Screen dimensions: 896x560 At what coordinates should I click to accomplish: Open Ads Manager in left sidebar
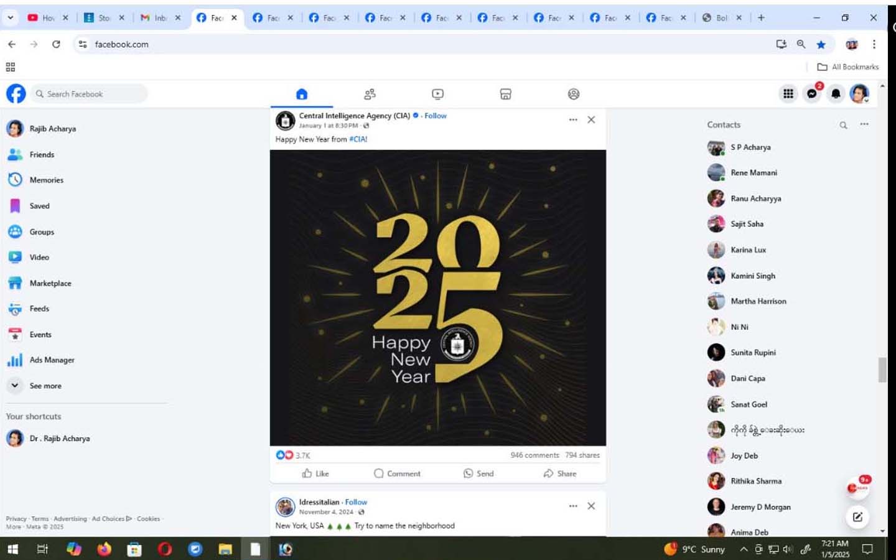point(52,360)
